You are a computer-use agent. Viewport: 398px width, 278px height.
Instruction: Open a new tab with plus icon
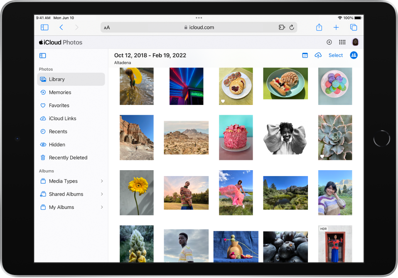pyautogui.click(x=336, y=27)
